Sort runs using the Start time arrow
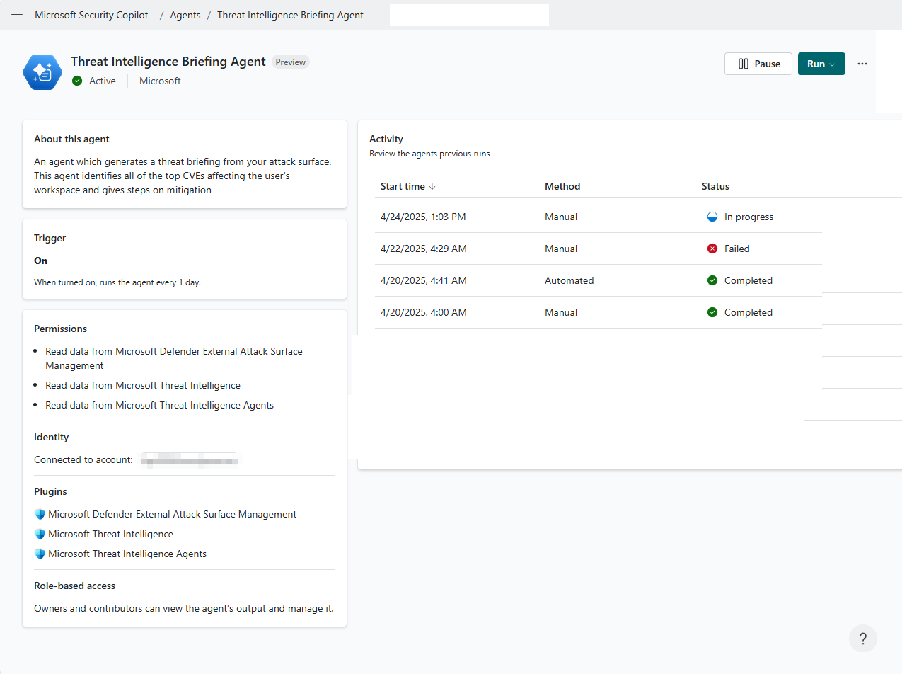 [x=432, y=187]
